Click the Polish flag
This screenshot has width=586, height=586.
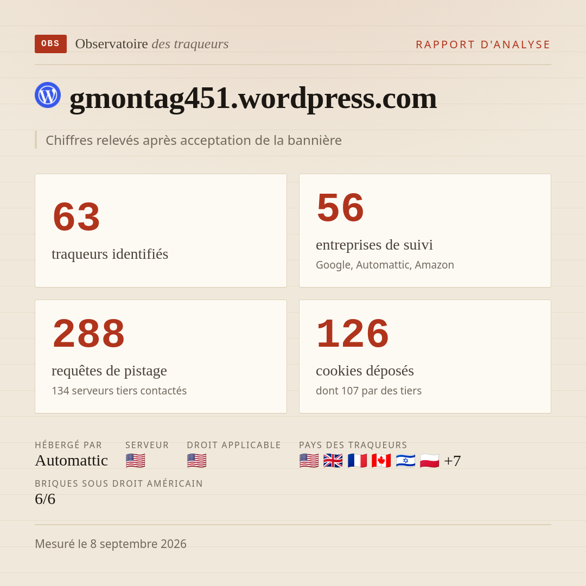(x=429, y=461)
